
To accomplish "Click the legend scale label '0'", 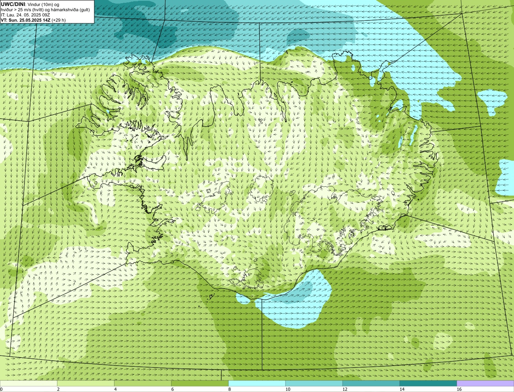I will point(1,389).
